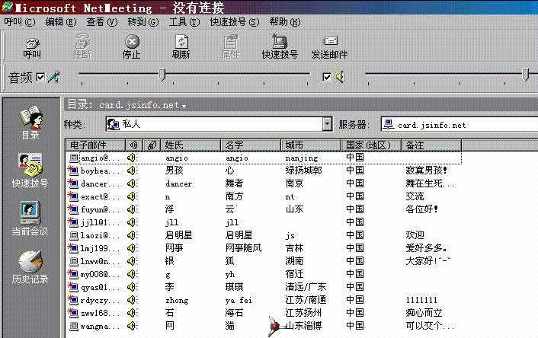Click the speaker icon in the sww168 row
Viewport: 538px width, 338px height.
coord(132,313)
